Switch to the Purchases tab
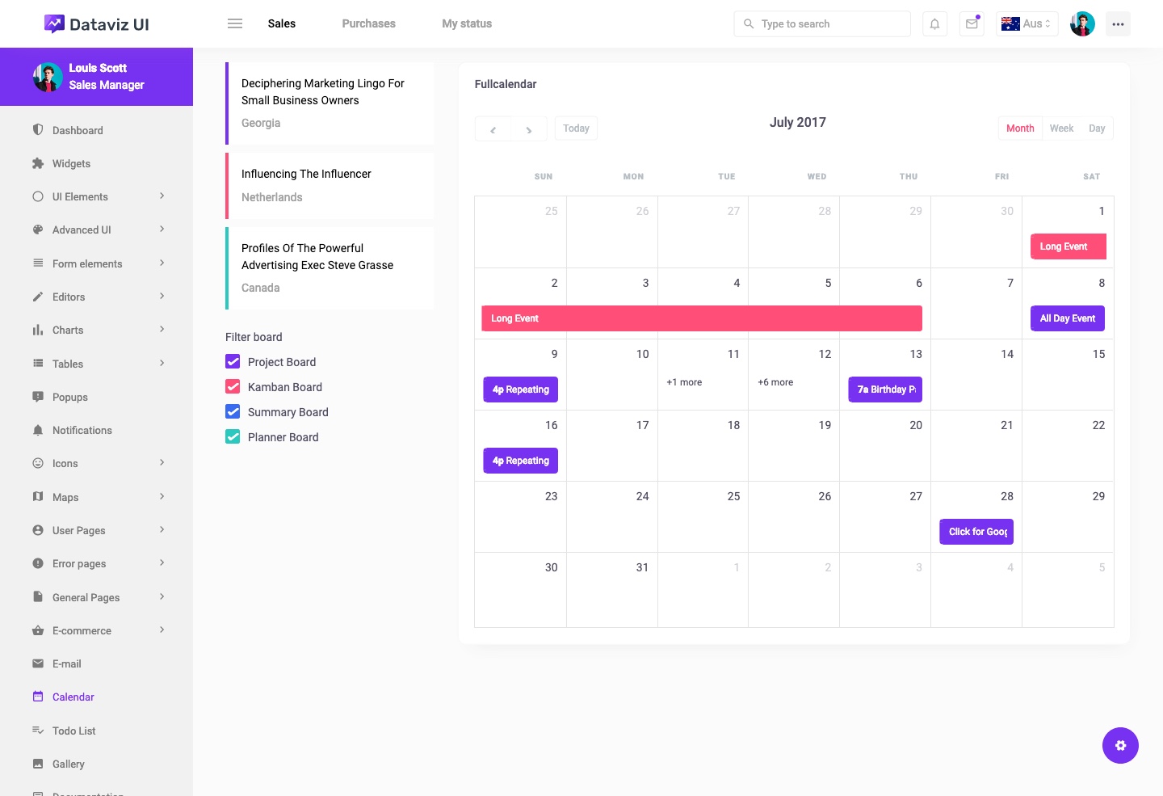The height and width of the screenshot is (796, 1163). [368, 23]
